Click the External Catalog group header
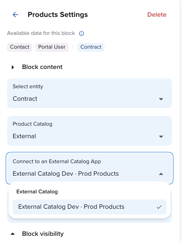Viewport: 182px width, 241px height. coord(37,192)
